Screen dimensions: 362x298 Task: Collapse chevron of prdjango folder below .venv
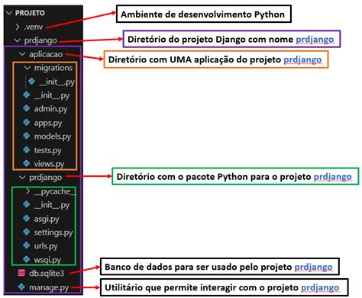pyautogui.click(x=18, y=40)
